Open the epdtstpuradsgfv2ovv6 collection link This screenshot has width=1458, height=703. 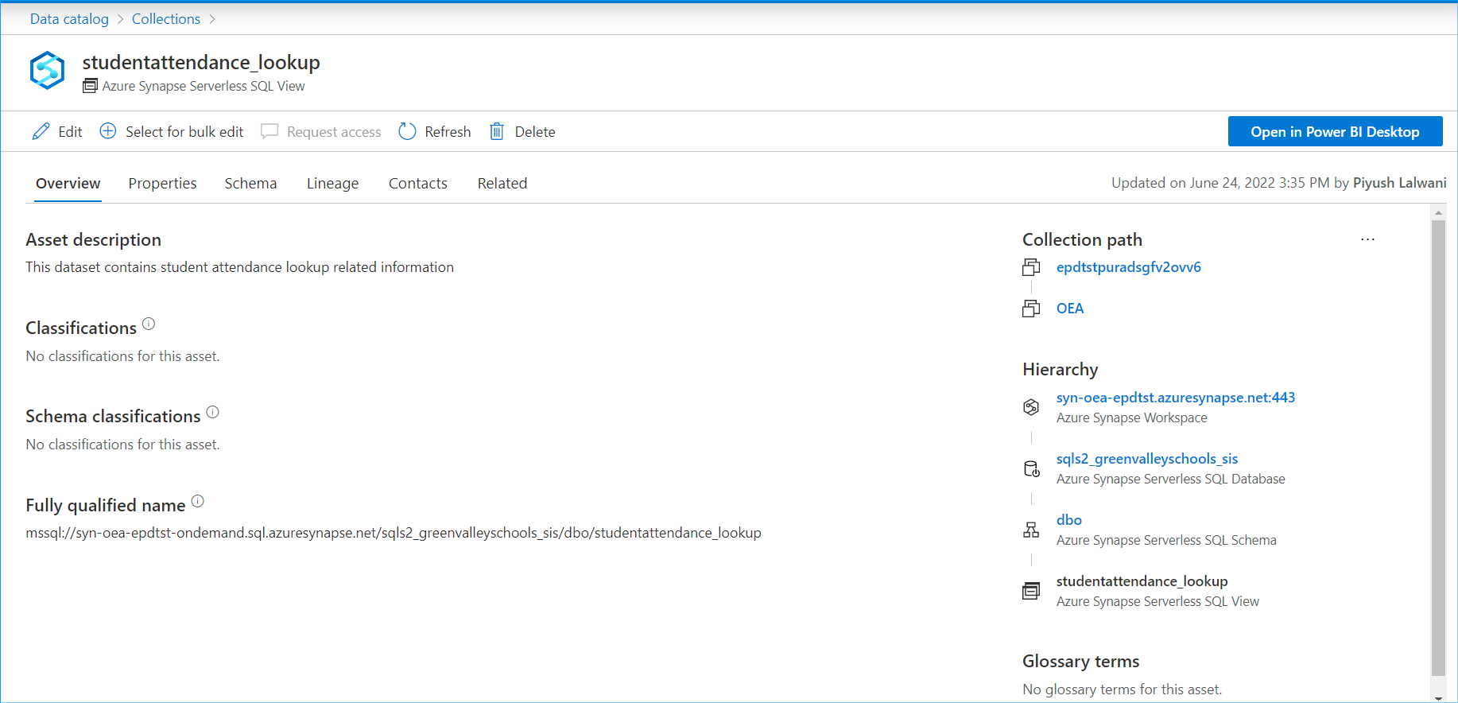click(x=1128, y=267)
